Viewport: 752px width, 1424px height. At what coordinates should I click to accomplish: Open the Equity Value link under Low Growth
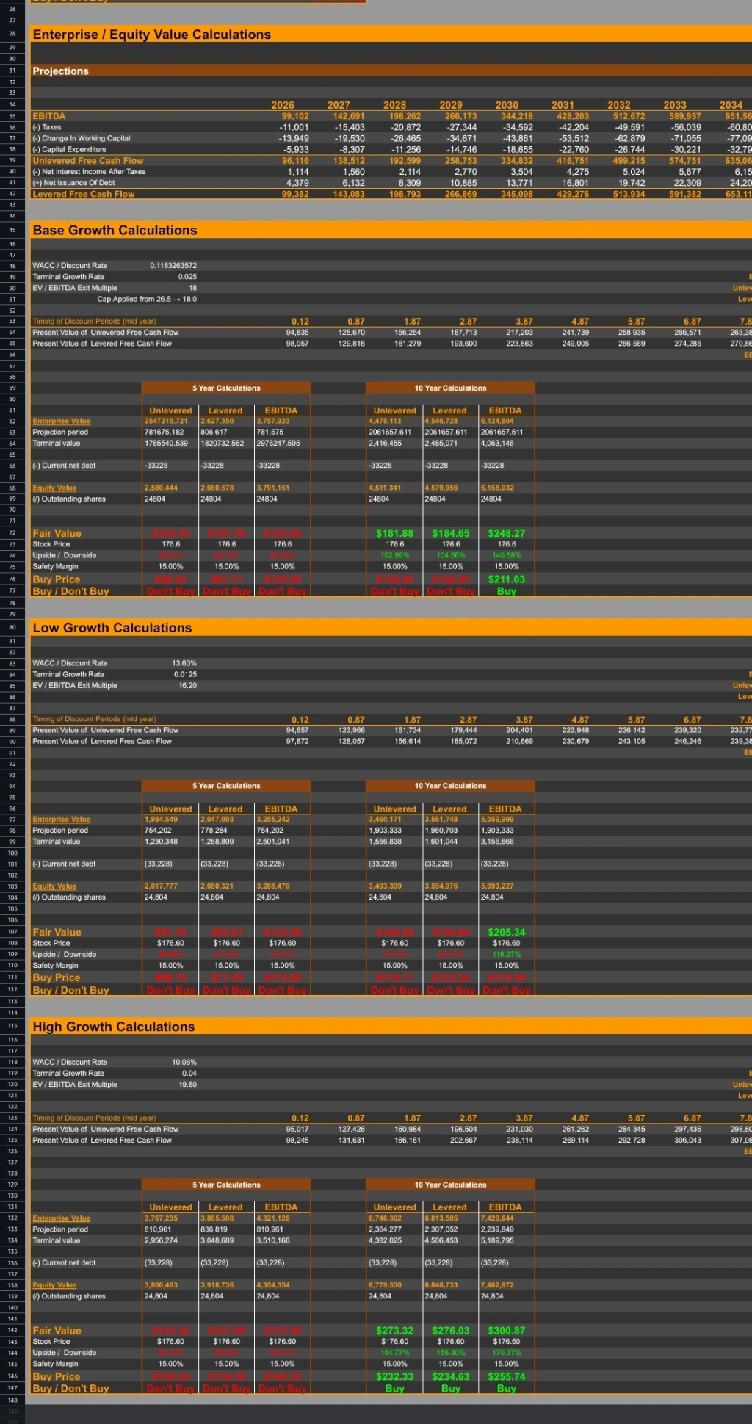(x=54, y=886)
